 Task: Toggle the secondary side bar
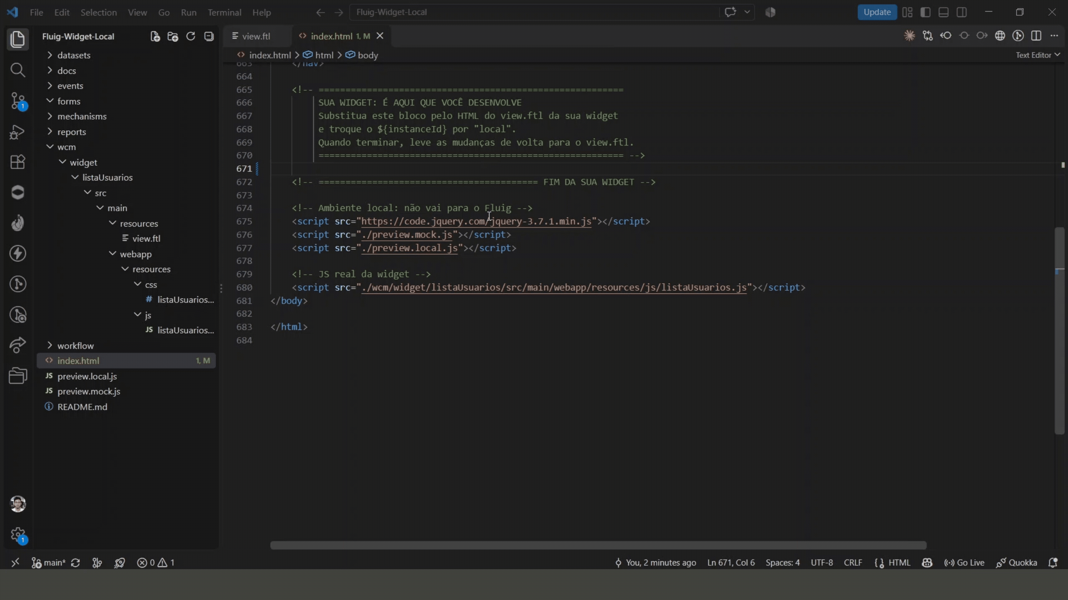point(962,12)
